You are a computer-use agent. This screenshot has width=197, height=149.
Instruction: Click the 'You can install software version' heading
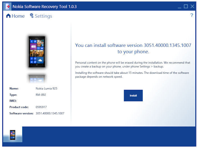point(133,48)
